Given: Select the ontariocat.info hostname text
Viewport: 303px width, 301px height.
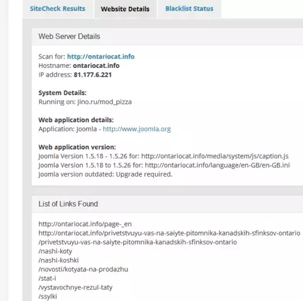Looking at the screenshot, I should point(96,65).
